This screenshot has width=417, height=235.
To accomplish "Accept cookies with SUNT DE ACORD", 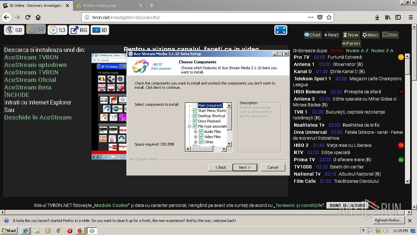I will point(347,205).
